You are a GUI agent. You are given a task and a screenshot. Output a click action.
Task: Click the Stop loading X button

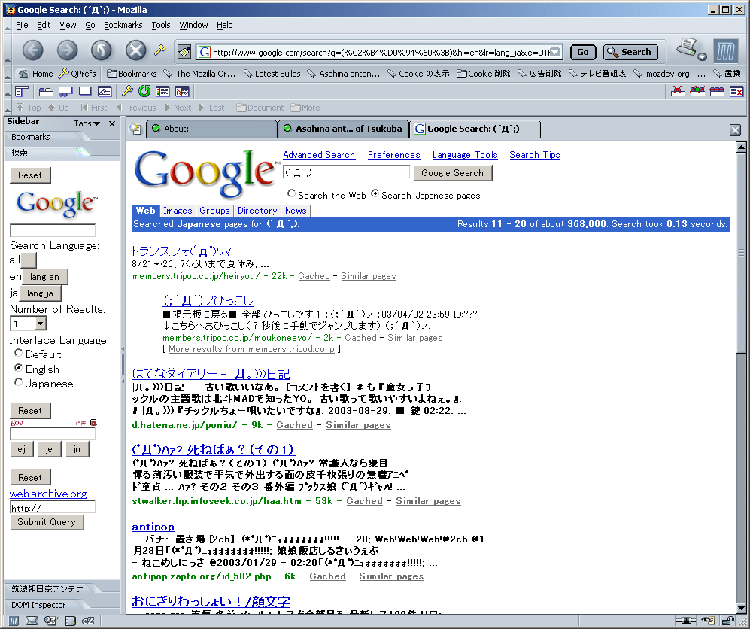coord(136,50)
